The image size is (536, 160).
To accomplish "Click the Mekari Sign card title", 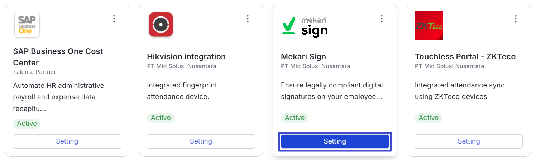I will pyautogui.click(x=303, y=57).
